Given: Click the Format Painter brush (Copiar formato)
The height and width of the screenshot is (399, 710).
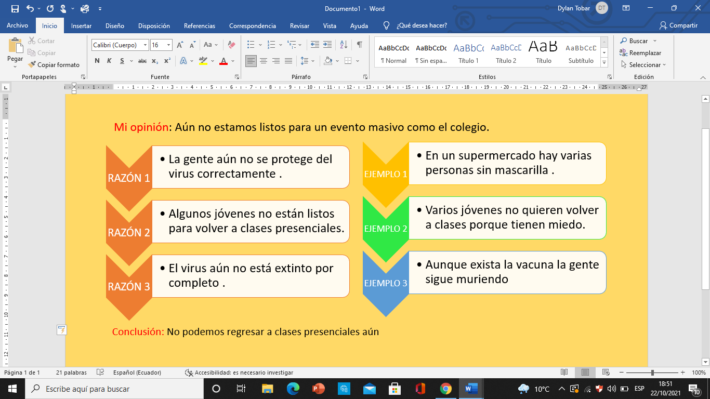Looking at the screenshot, I should 54,65.
